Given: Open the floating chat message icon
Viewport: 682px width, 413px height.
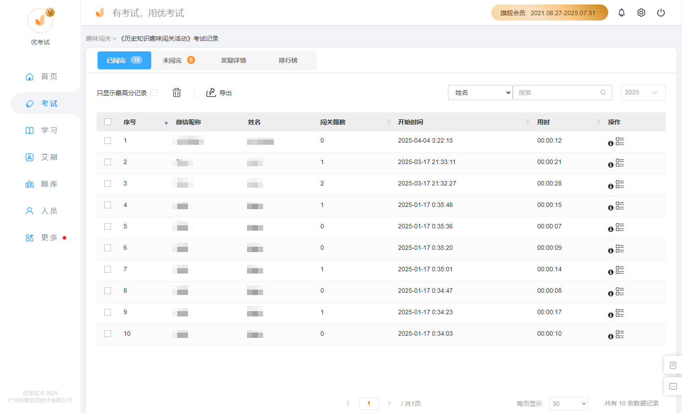Looking at the screenshot, I should [x=673, y=386].
